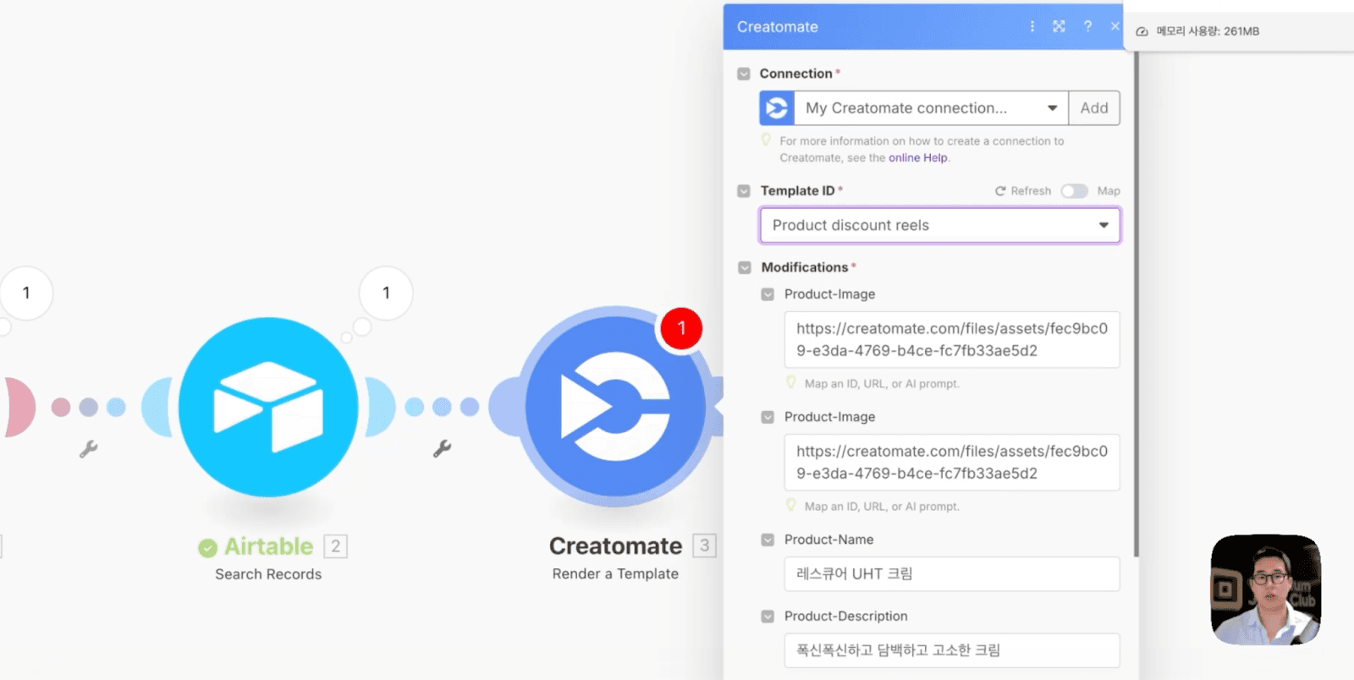The image size is (1354, 680).
Task: Toggle the Connection field checkbox
Action: coord(744,74)
